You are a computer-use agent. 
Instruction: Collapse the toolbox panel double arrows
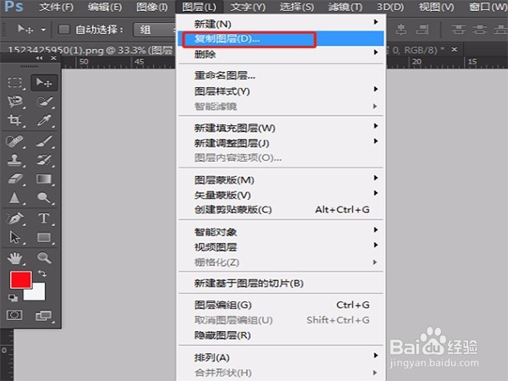(39, 58)
